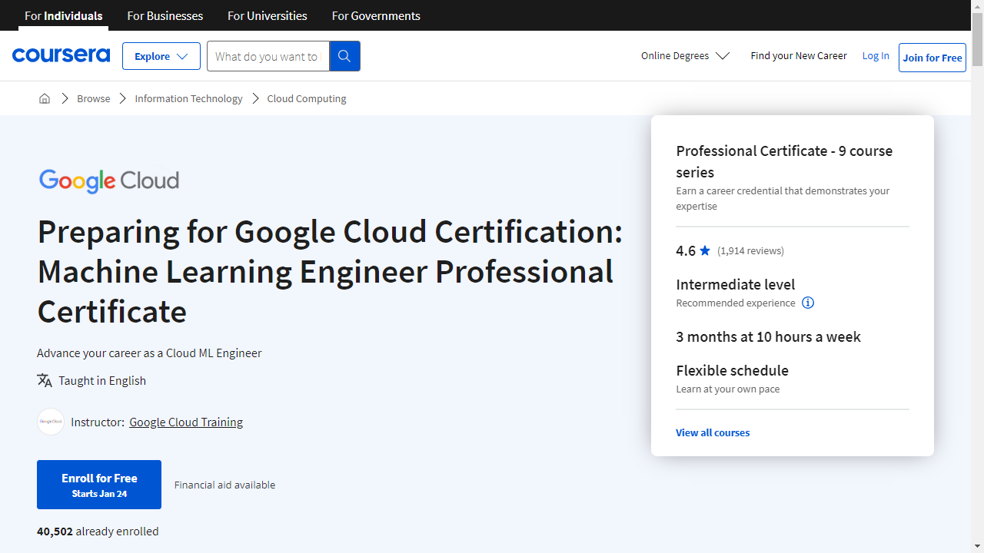
Task: Click Advance your career as a Cloud ML Engineer
Action: coord(149,353)
